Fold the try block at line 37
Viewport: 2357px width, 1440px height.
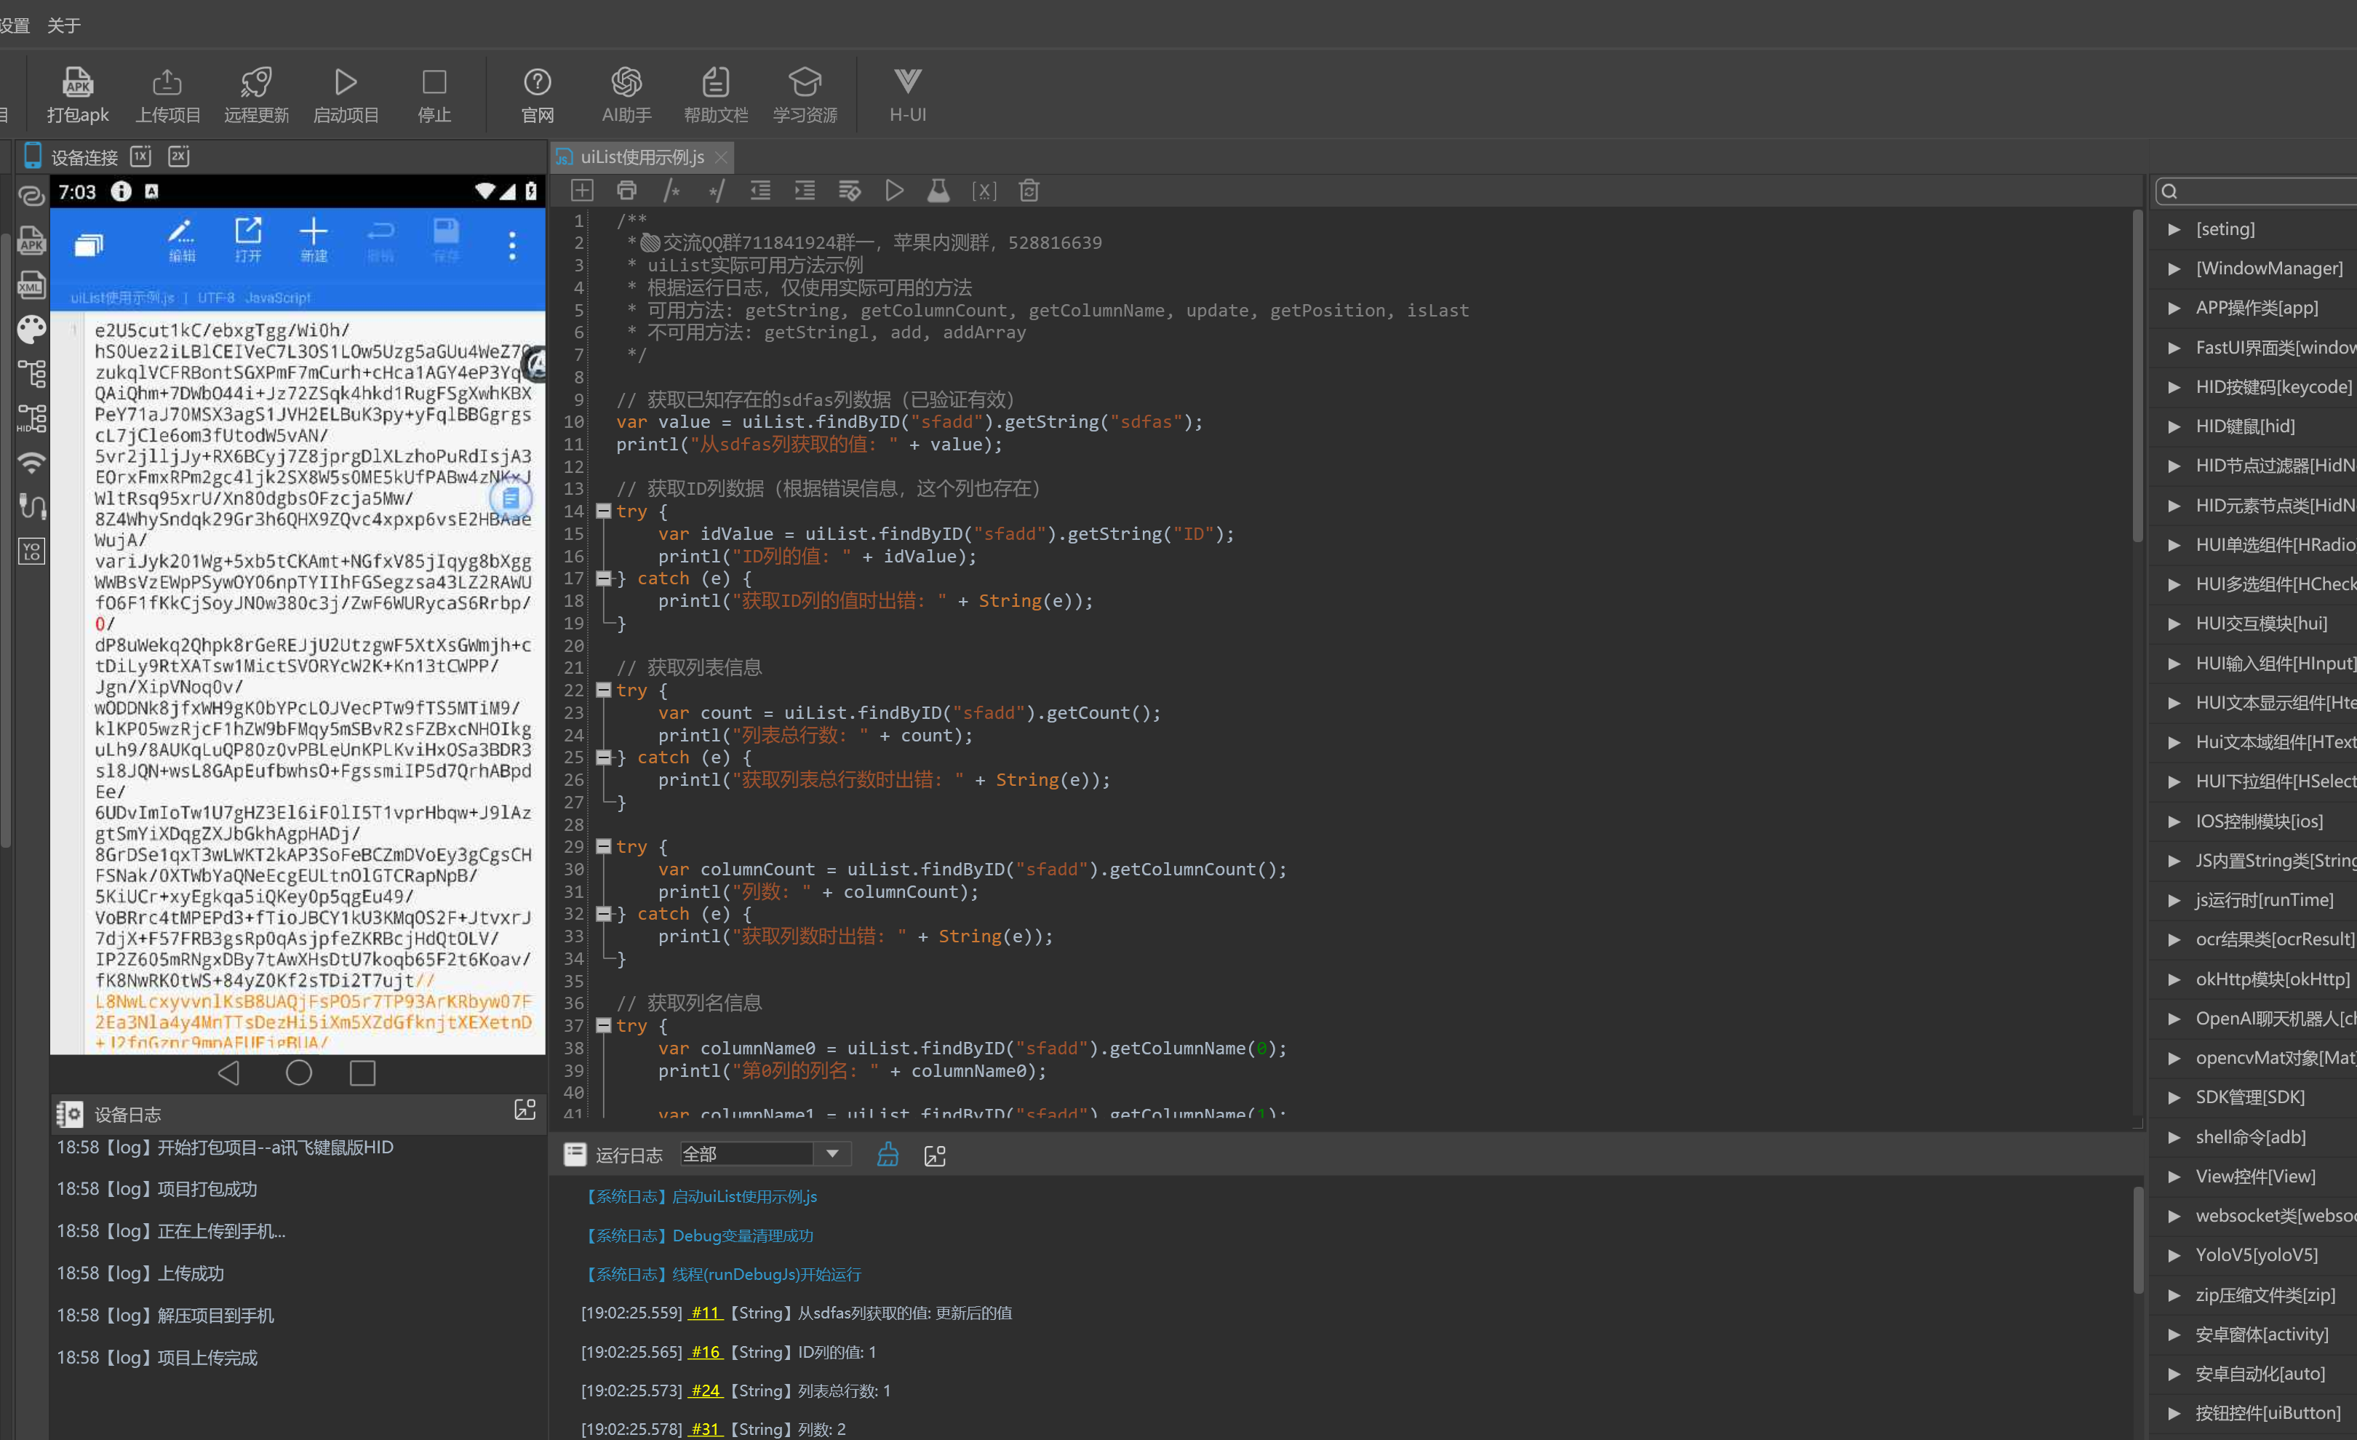pos(604,1025)
